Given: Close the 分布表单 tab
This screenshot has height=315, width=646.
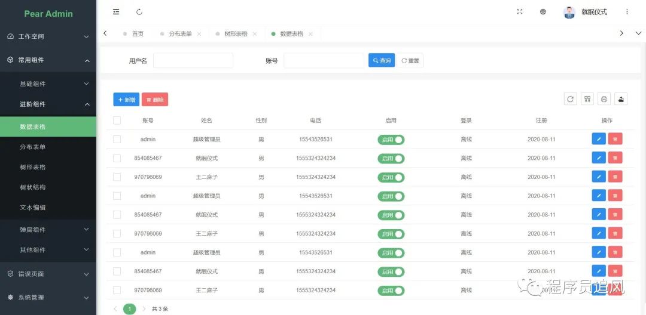Looking at the screenshot, I should pos(199,34).
